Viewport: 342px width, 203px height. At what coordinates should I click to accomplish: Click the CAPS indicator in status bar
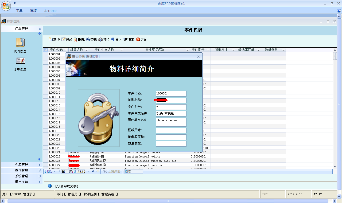click(265, 194)
